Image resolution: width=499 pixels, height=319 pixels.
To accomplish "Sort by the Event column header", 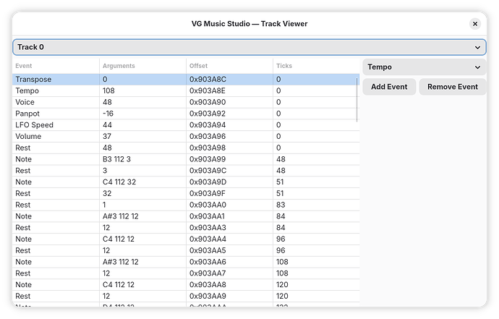I will (x=56, y=66).
